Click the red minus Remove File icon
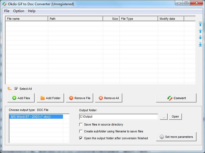Screen dimensions: 205x153 coord(71,98)
